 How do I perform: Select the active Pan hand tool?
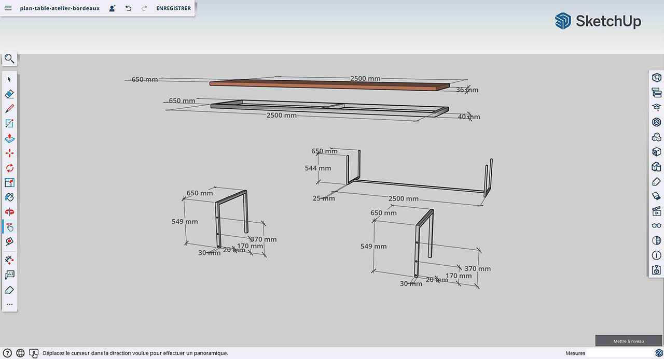coord(9,227)
